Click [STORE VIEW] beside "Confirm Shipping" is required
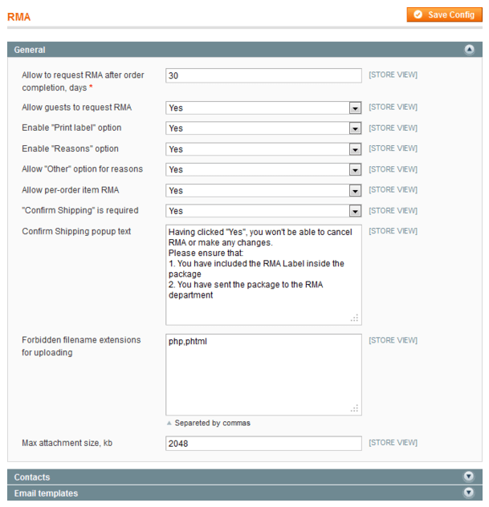The image size is (489, 507). (393, 210)
